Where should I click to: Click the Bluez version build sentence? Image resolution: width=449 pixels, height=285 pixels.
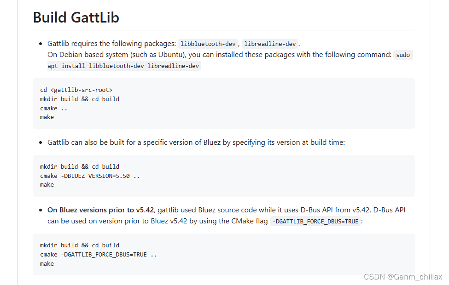pyautogui.click(x=196, y=142)
